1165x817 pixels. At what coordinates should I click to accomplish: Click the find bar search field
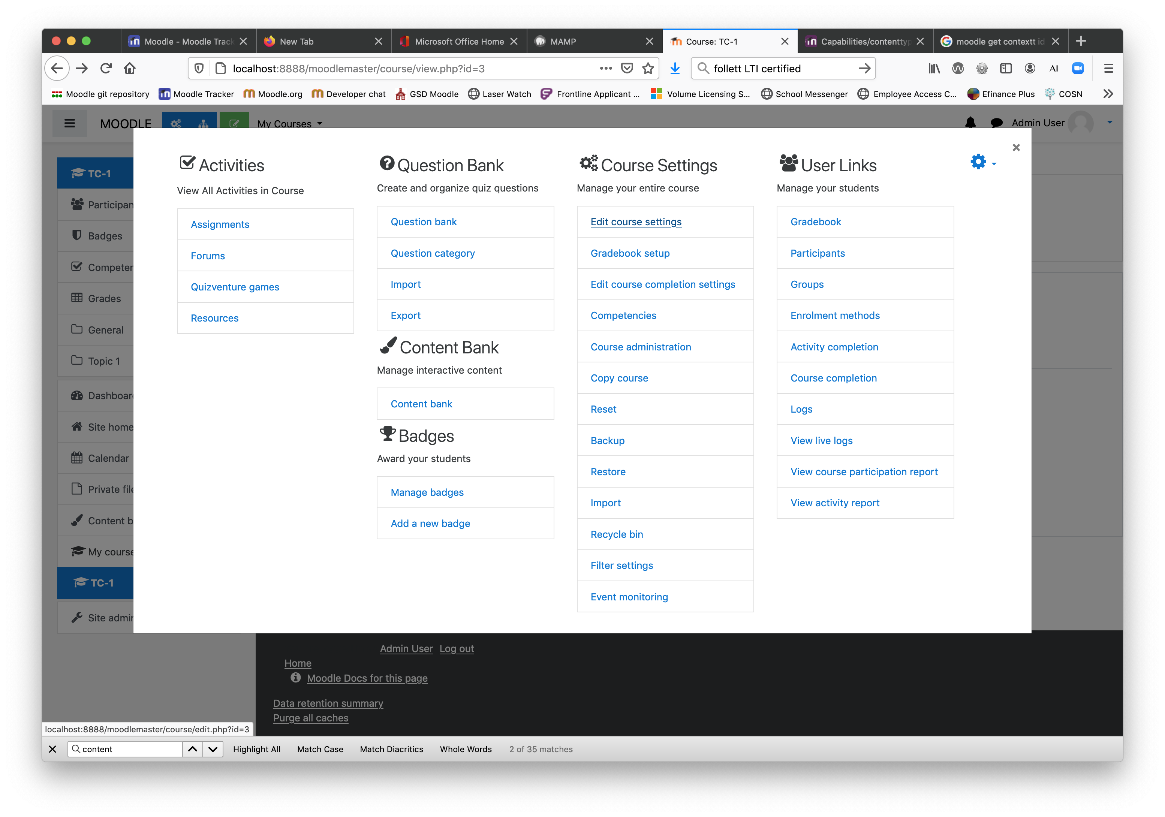pos(129,749)
